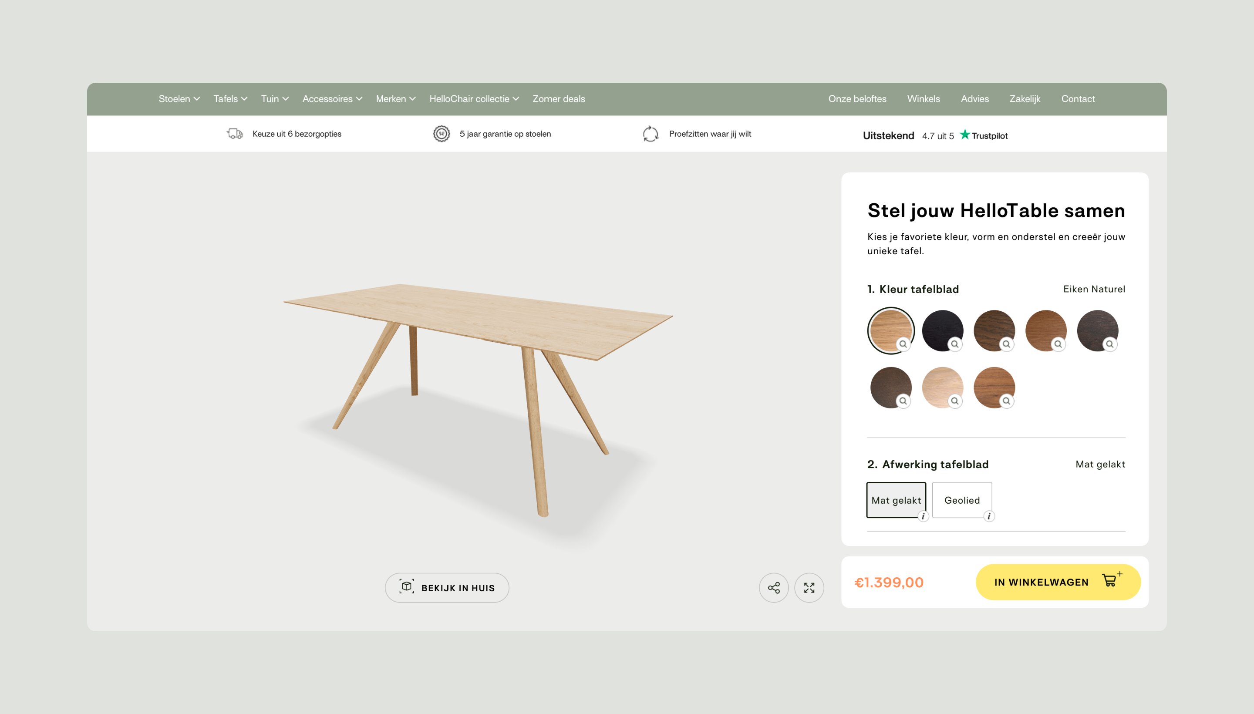Choose the third first-row dark walnut swatch

[994, 330]
